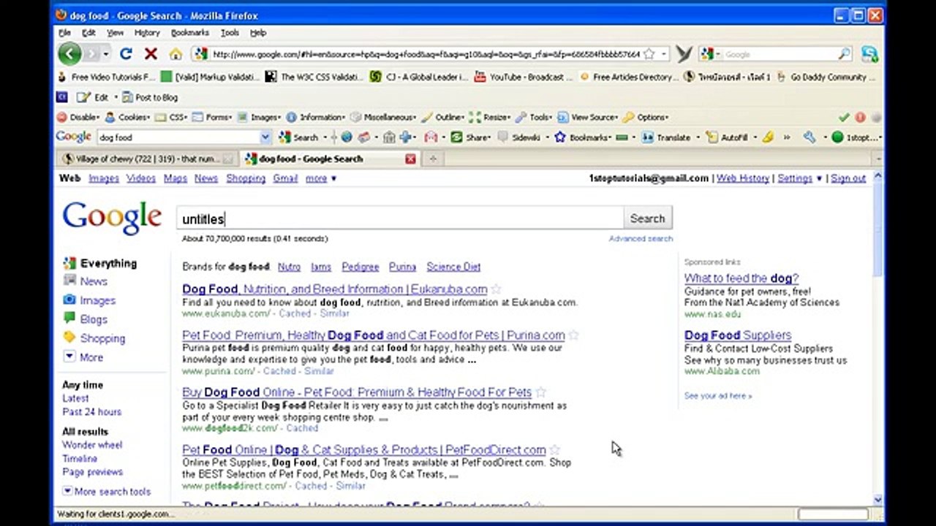Open the Bookmarks menu

click(189, 33)
